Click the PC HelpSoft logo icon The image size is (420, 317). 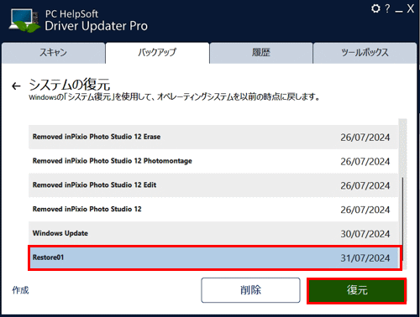pos(24,20)
